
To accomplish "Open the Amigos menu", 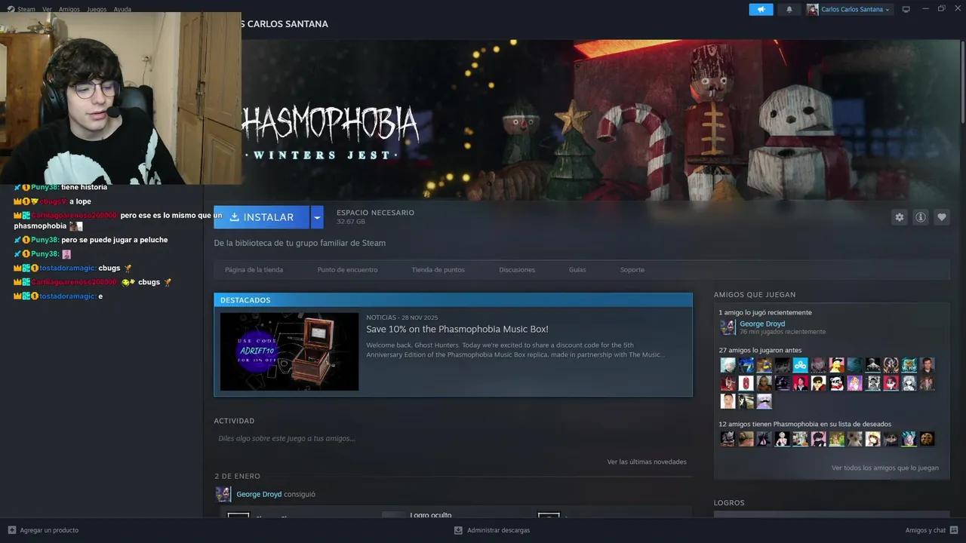I will [69, 9].
